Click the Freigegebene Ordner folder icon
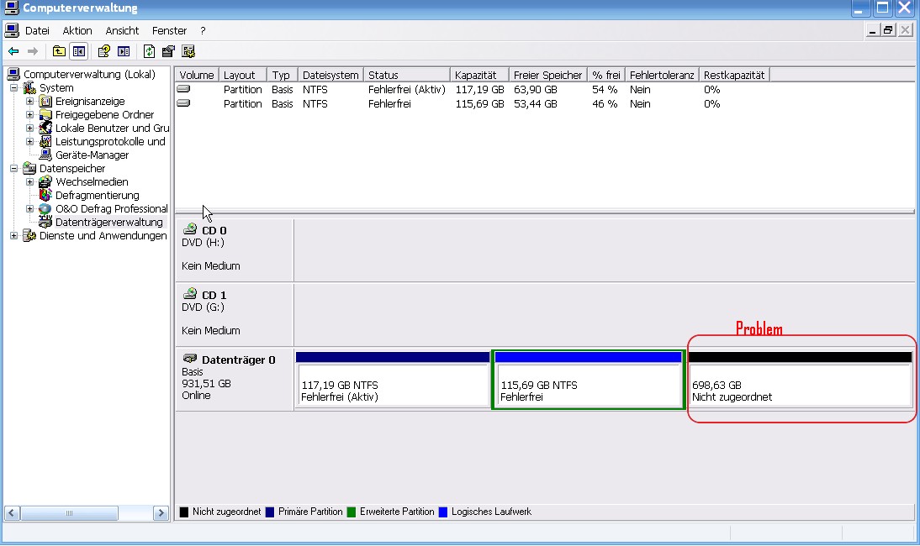The width and height of the screenshot is (920, 546). coord(45,115)
